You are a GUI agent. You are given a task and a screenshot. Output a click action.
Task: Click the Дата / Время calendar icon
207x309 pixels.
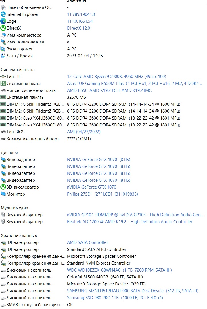pyautogui.click(x=3, y=56)
